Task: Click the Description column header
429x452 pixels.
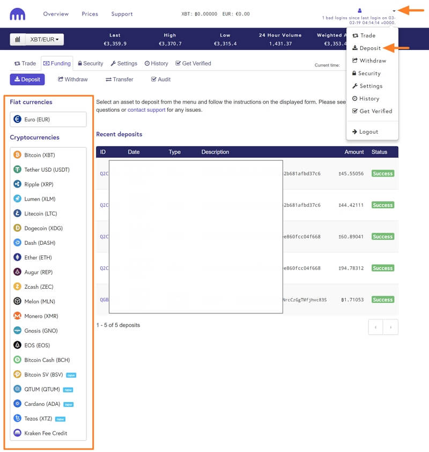Action: (x=216, y=152)
